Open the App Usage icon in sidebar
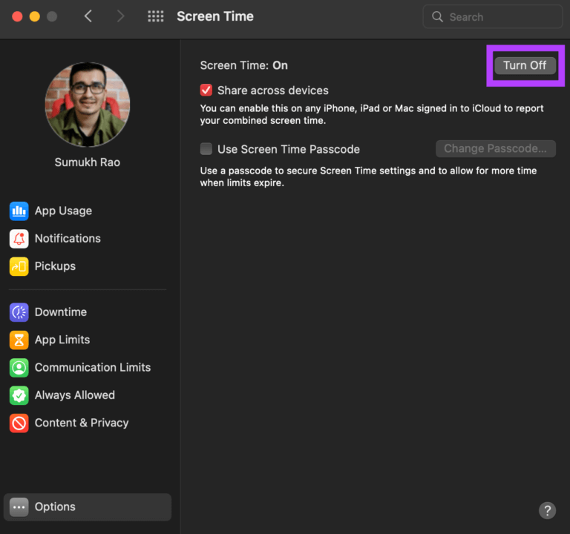Image resolution: width=570 pixels, height=534 pixels. pos(19,211)
